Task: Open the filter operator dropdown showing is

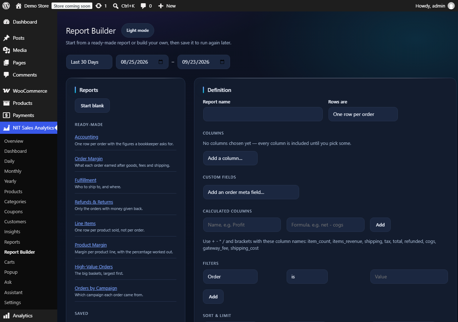Action: 307,277
